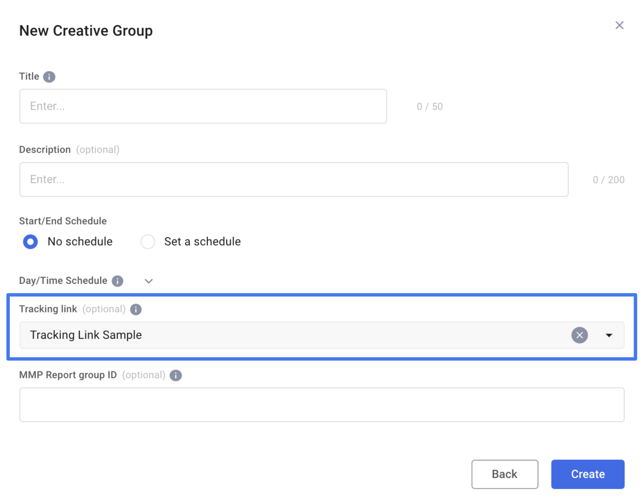
Task: Open the Tracking link dropdown arrow
Action: [x=609, y=335]
